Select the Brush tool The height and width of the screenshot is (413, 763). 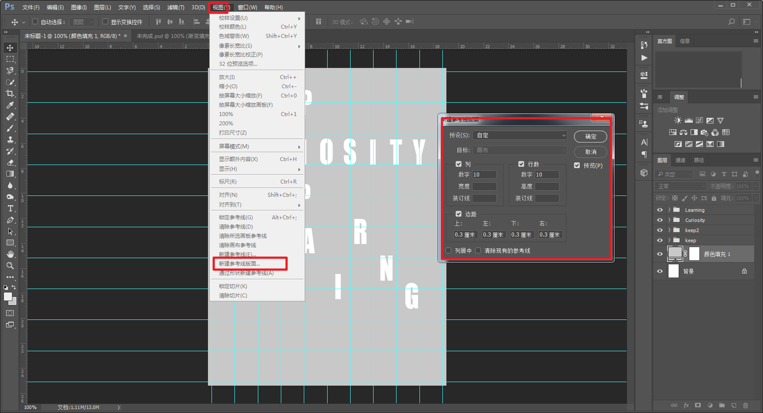pos(10,128)
